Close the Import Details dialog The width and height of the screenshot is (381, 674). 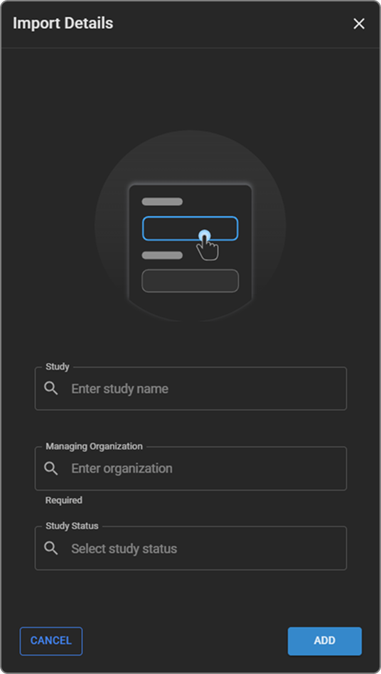click(359, 23)
